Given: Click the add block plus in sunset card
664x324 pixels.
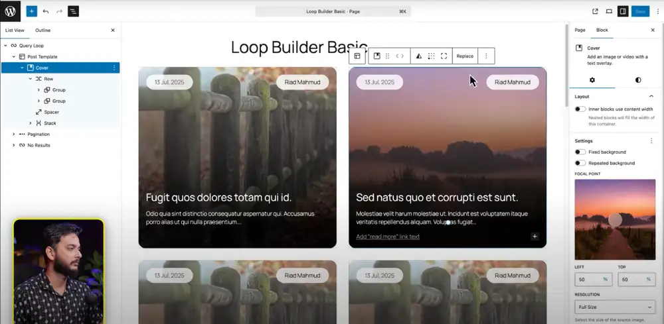Looking at the screenshot, I should click(535, 236).
